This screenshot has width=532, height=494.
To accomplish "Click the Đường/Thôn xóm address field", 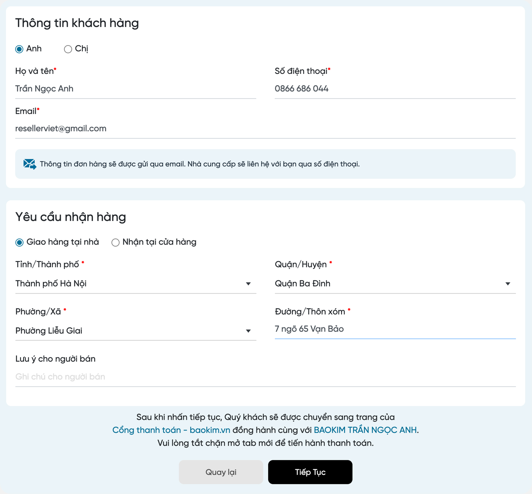I will click(x=395, y=329).
